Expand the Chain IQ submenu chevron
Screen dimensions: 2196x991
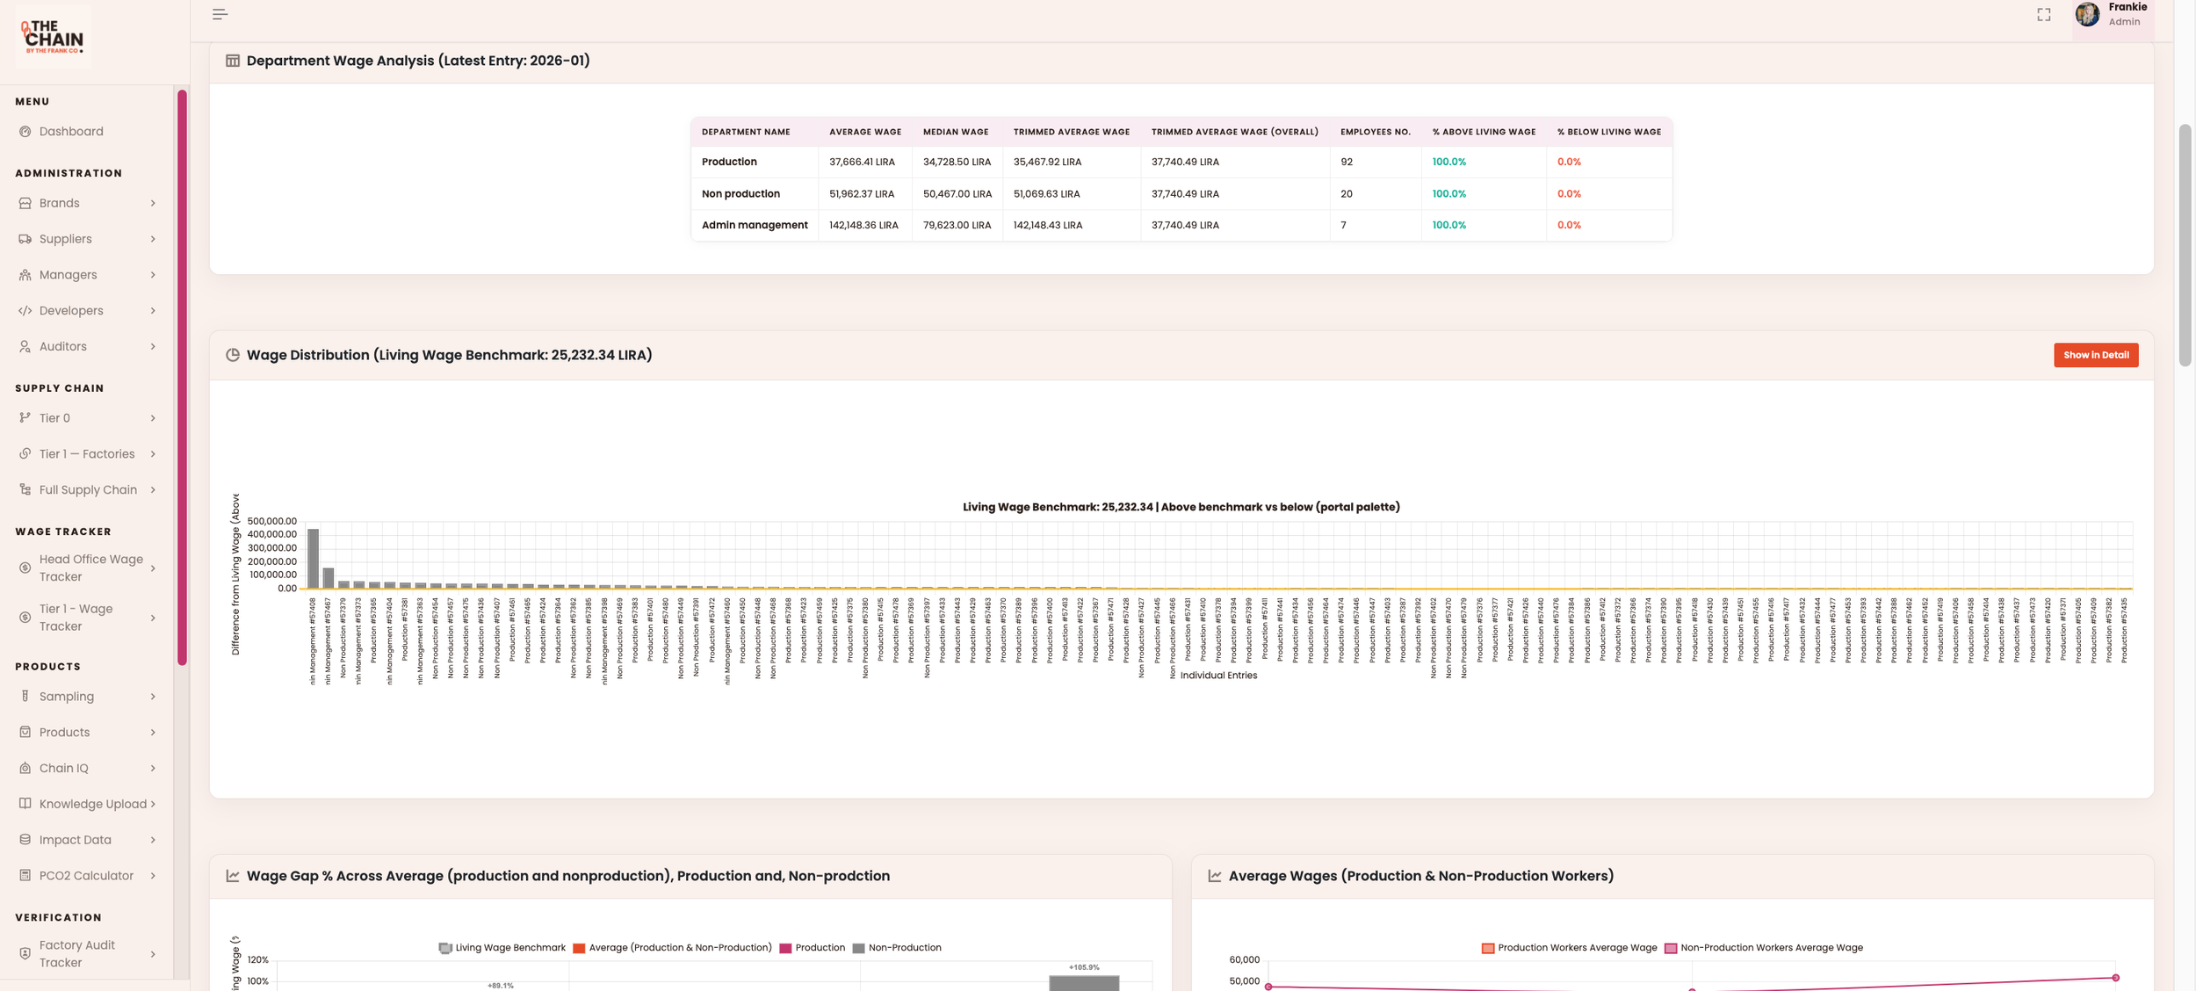(x=153, y=769)
